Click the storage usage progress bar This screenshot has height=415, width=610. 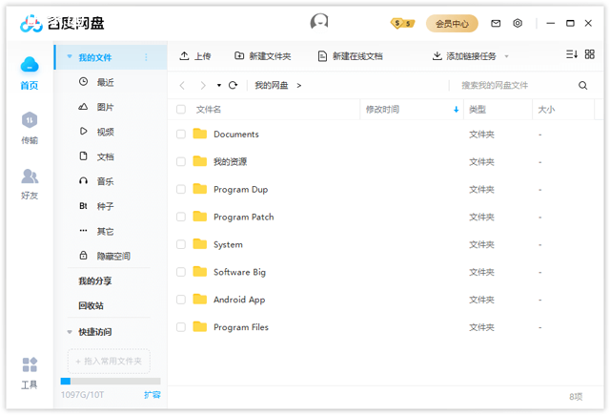[111, 381]
